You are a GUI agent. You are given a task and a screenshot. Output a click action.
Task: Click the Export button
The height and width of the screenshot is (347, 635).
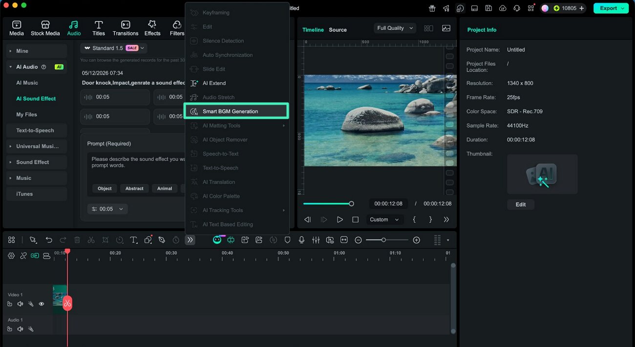611,8
